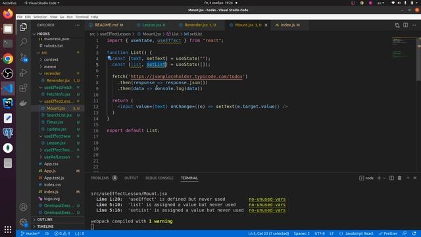The image size is (421, 237).
Task: Click Spaces: 2 indentation setting
Action: [x=301, y=234]
